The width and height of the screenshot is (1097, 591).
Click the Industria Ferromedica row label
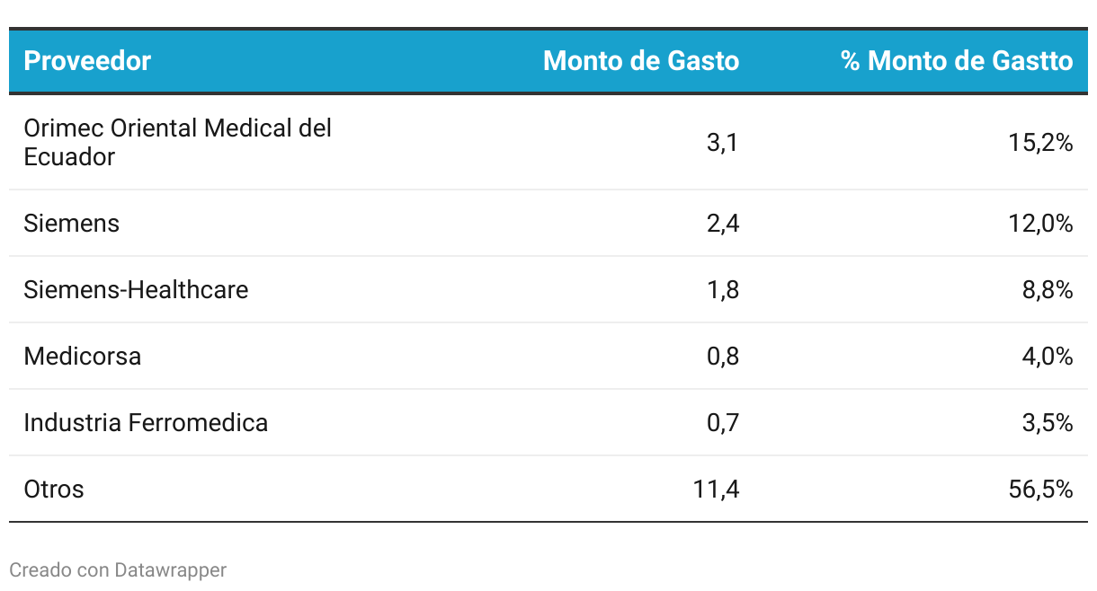click(x=146, y=422)
